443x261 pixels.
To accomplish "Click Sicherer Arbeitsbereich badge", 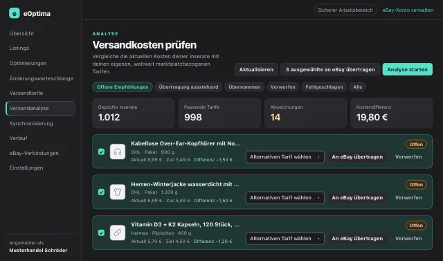I will pos(345,10).
